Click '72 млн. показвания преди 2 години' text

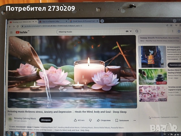[x=24, y=127]
